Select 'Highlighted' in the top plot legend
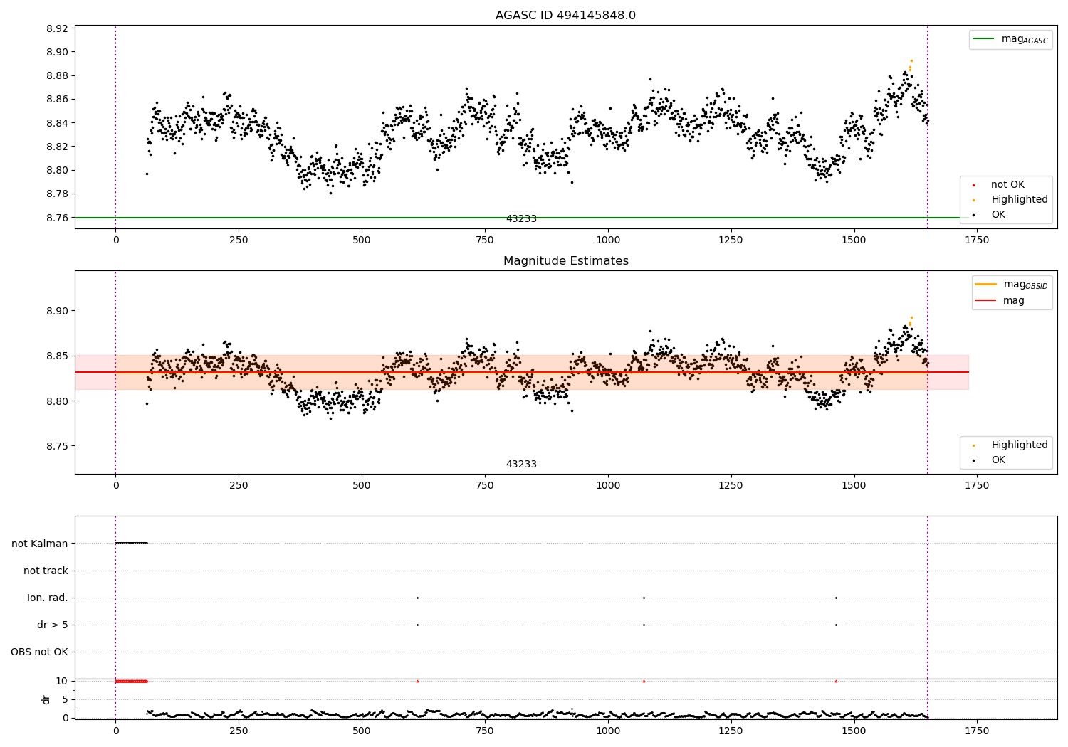Viewport: 1068px width, 747px height. click(x=1019, y=200)
